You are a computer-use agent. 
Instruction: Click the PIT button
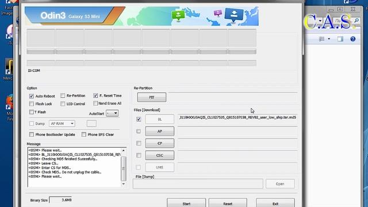click(152, 97)
